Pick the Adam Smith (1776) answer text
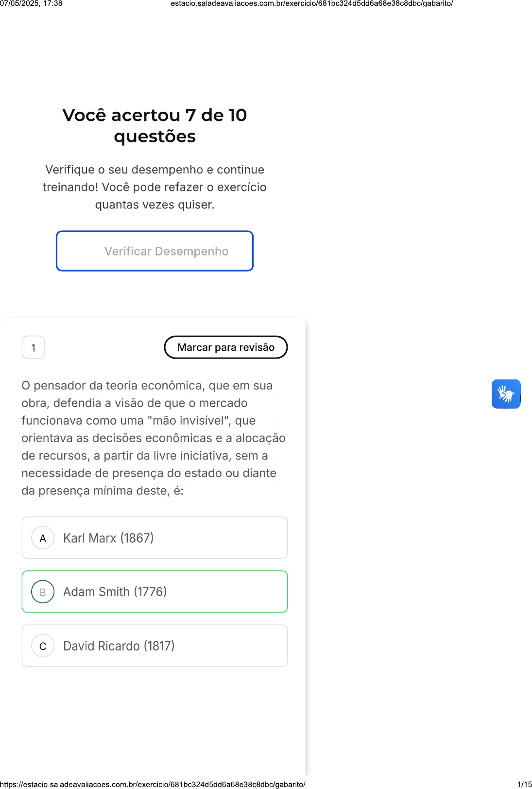Screen dimensions: 532x789 pyautogui.click(x=115, y=592)
